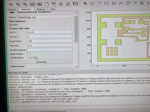Click the Zoom Out magnifier icon

point(18,4)
